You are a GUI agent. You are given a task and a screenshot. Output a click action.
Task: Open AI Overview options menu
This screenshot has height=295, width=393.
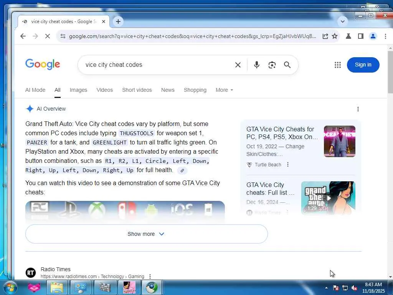358,109
